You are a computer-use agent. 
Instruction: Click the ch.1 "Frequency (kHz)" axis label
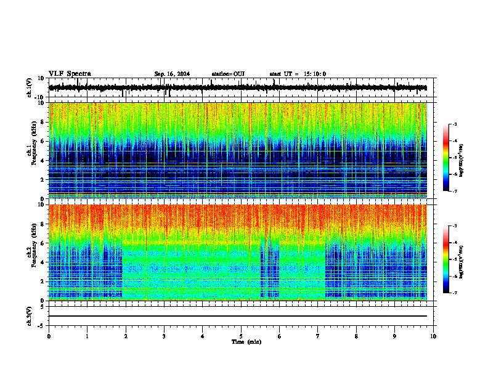point(34,143)
